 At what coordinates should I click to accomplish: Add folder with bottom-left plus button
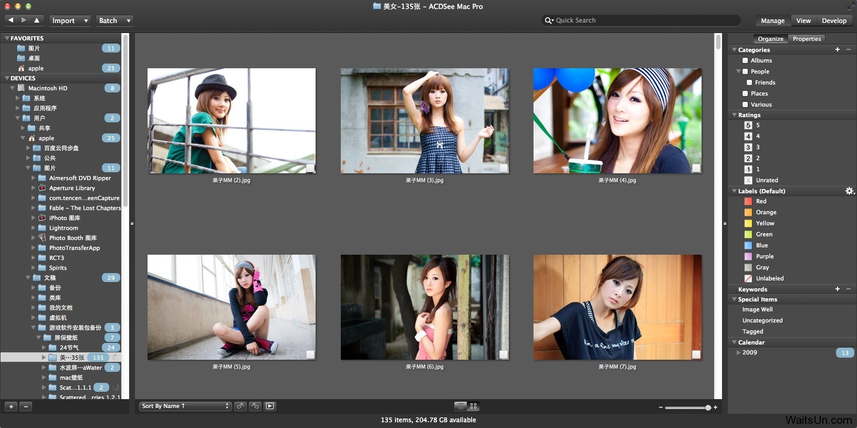point(11,406)
